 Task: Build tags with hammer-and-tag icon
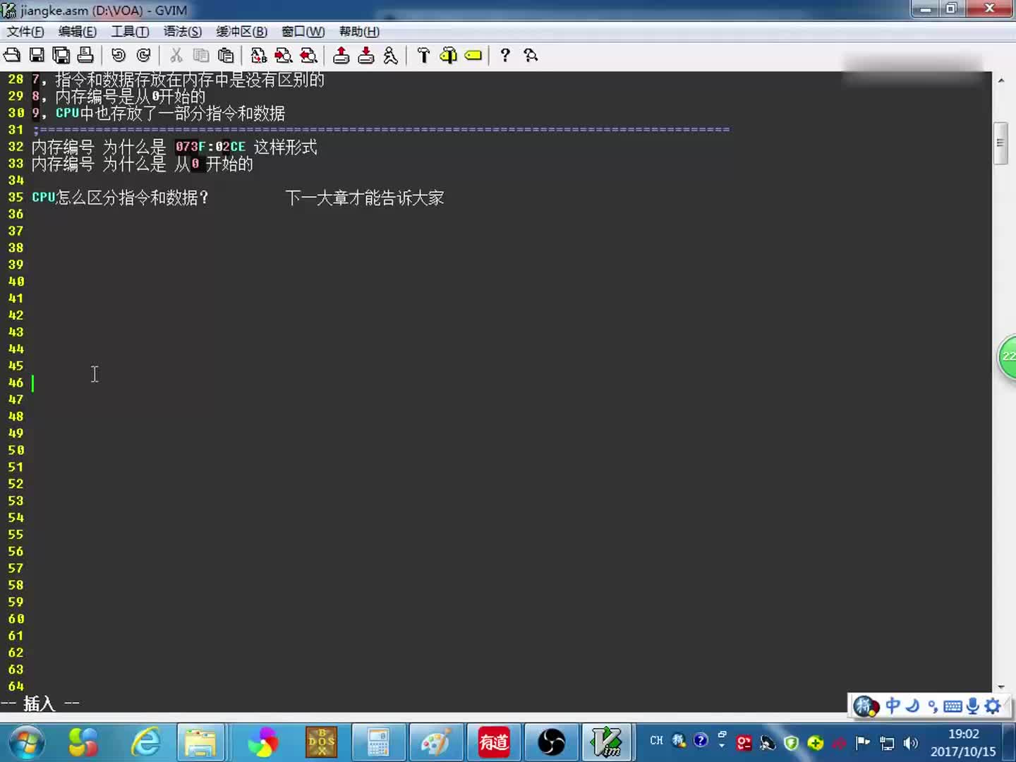point(448,55)
